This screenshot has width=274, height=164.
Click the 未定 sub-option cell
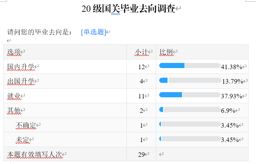click(65, 140)
